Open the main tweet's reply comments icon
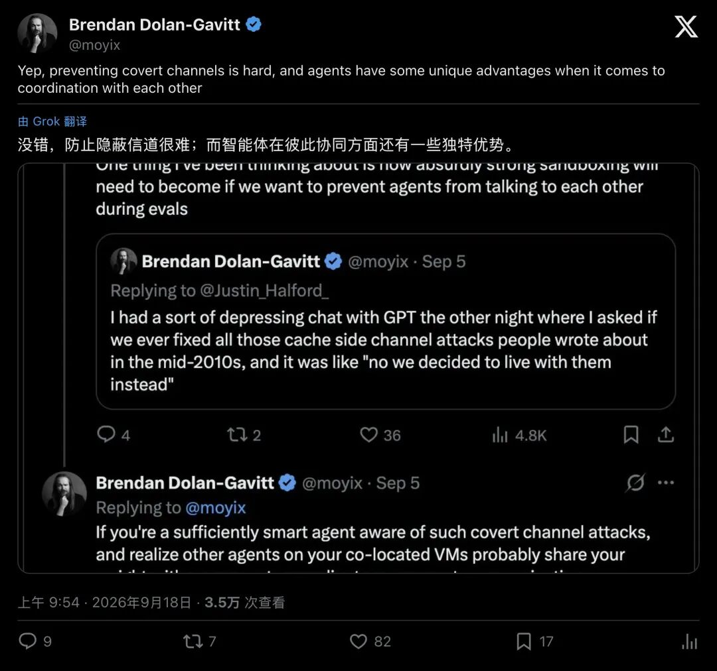This screenshot has height=671, width=717. coord(27,641)
